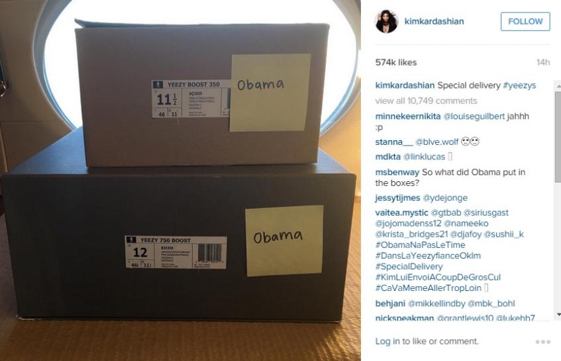Screen dimensions: 561x361
Task: Open vaitea.mystic commenter profile
Action: 402,213
